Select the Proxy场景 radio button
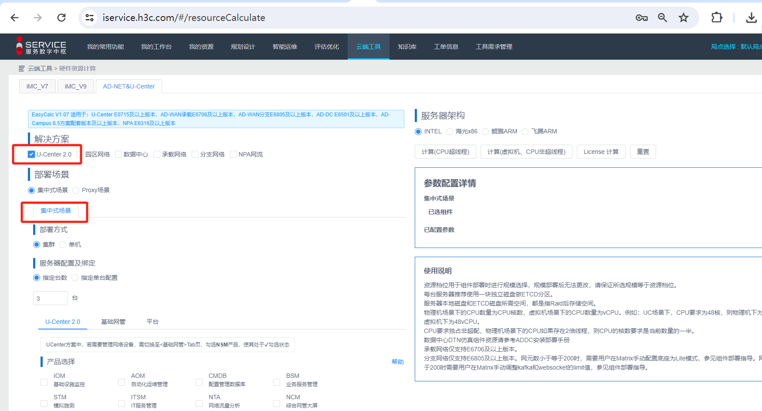762x411 pixels. 76,190
